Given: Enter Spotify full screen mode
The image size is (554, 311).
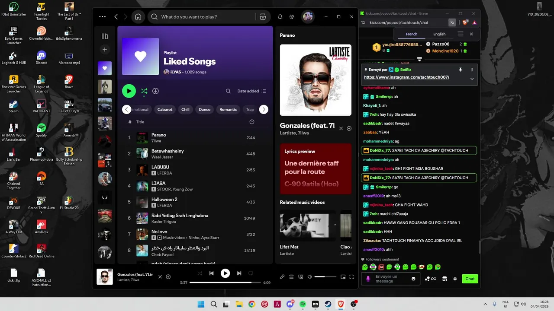Looking at the screenshot, I should 352,277.
